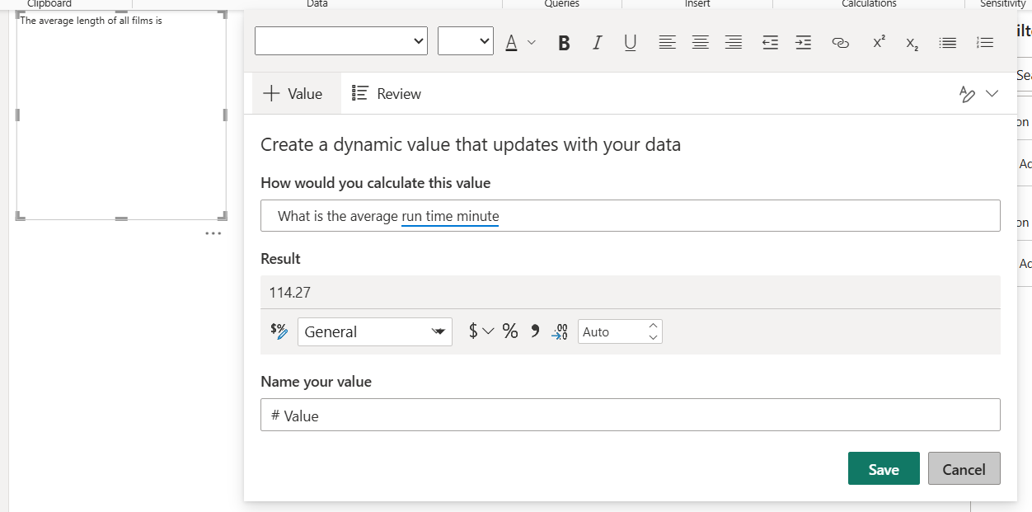Image resolution: width=1032 pixels, height=512 pixels.
Task: Insert a hyperlink
Action: (841, 43)
